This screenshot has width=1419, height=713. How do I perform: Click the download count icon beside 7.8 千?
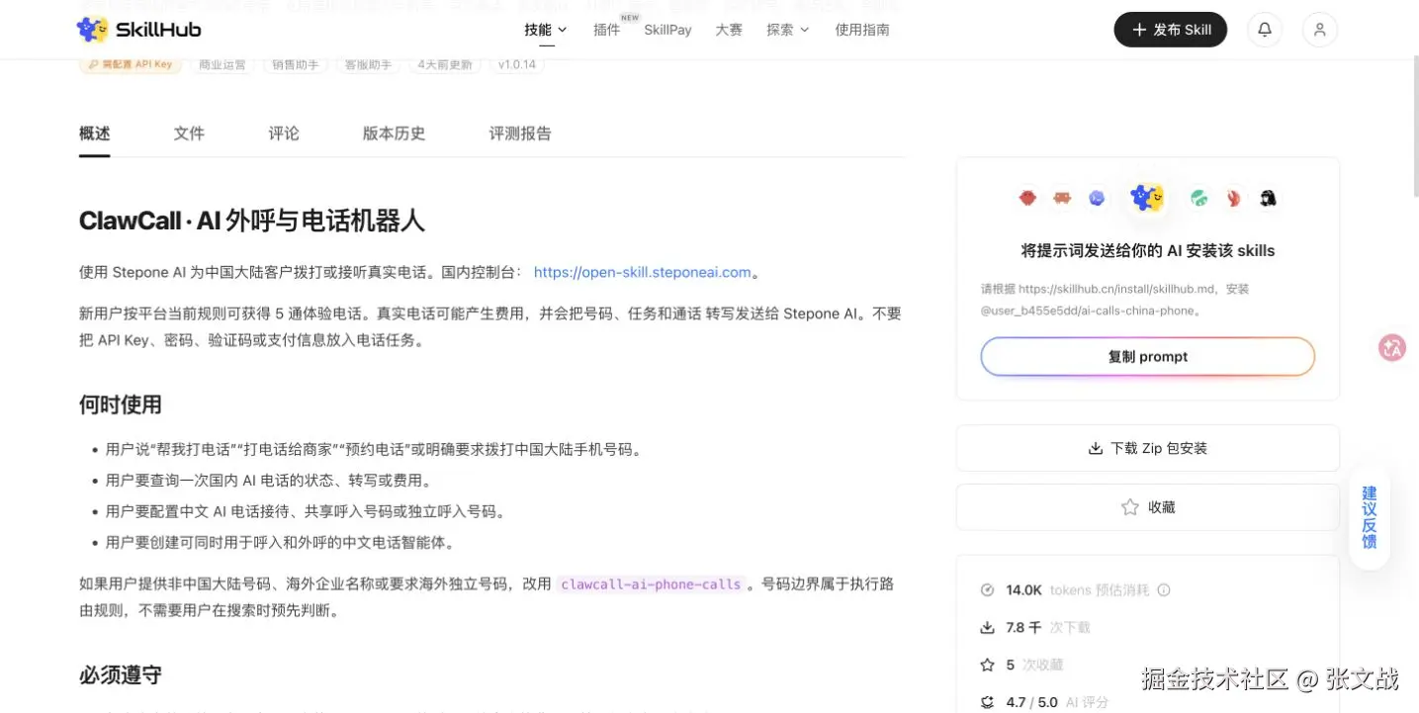click(x=987, y=627)
